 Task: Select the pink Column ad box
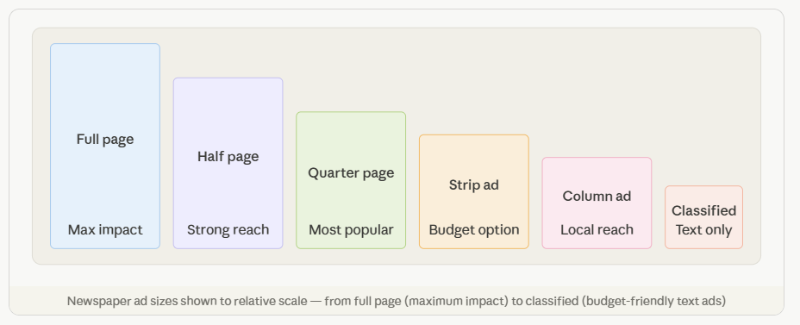pyautogui.click(x=597, y=203)
